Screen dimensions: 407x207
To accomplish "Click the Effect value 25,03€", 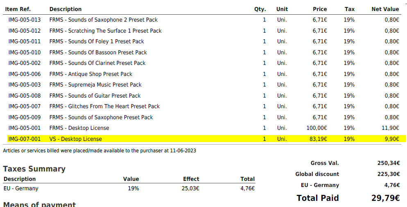I will [190, 189].
